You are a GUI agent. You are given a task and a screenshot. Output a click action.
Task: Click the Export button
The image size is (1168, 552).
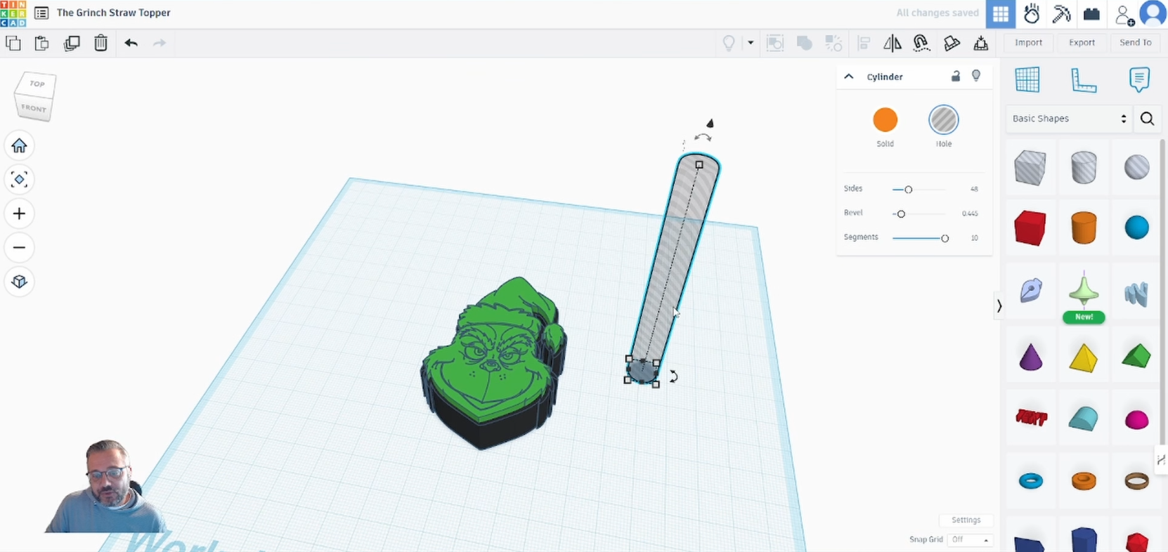1082,43
